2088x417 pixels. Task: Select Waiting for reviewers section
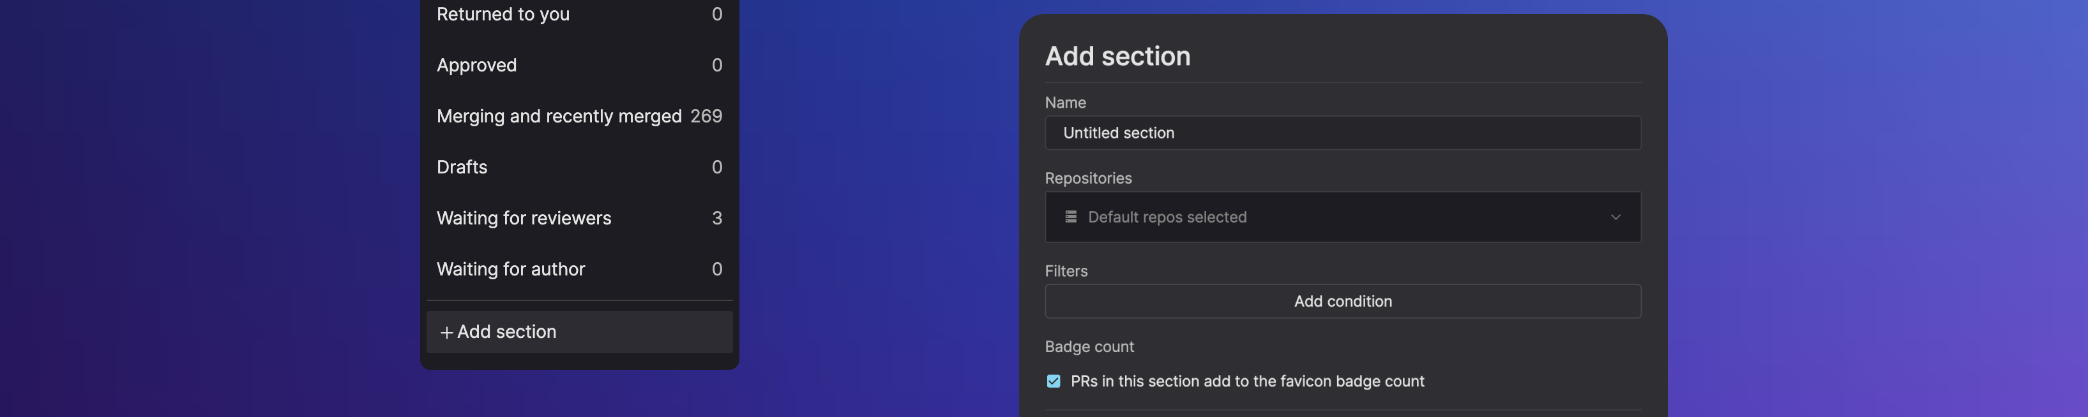pos(579,218)
